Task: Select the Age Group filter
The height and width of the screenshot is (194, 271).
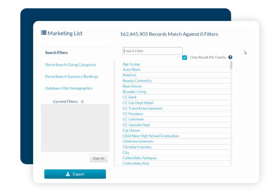Action: click(x=131, y=64)
